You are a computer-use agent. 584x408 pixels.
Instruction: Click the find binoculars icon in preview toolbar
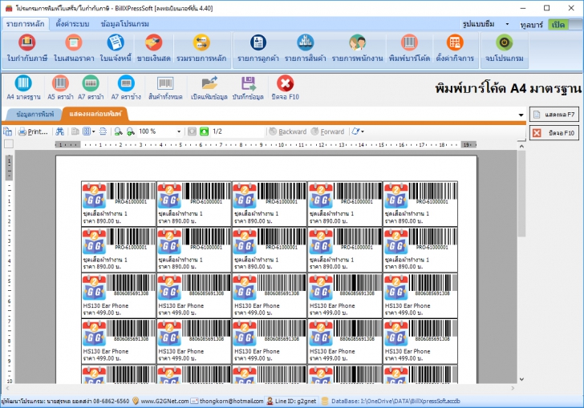click(59, 131)
